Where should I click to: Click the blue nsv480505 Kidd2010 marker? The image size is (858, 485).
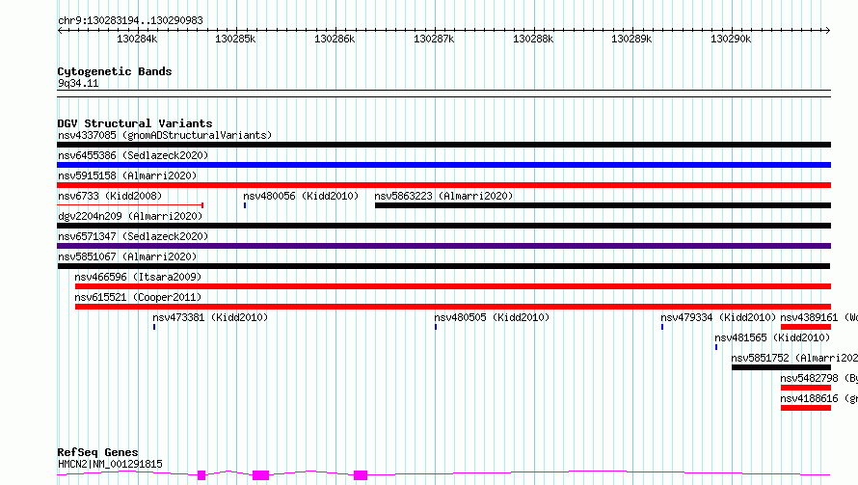(x=436, y=327)
